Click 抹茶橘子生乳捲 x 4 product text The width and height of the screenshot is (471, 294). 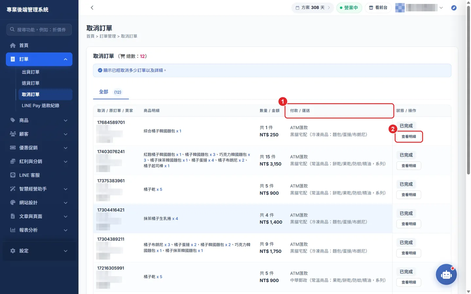pos(161,219)
